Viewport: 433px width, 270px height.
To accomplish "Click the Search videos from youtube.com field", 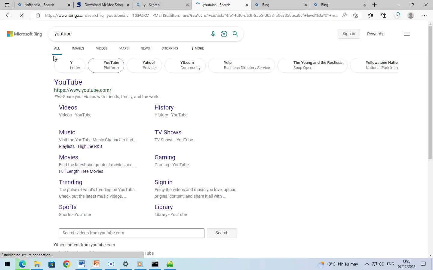I will coord(132,233).
